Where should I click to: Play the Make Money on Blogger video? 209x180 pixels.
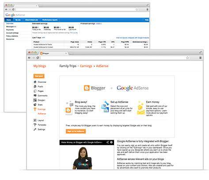[x=87, y=161]
